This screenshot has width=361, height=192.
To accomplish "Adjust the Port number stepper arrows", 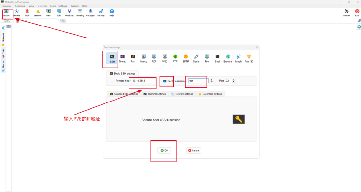I will tap(233, 81).
